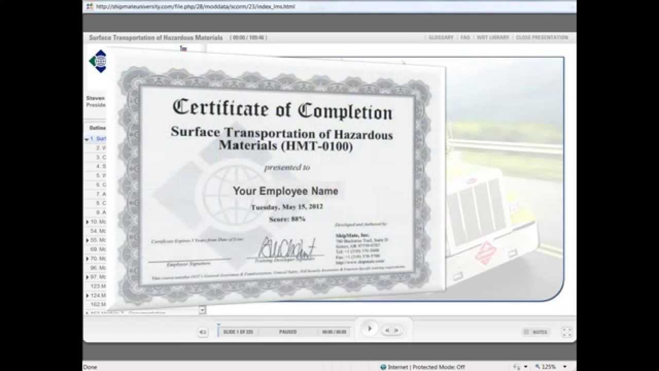Screen dimensions: 659x371
Task: Expand outline item 97
Action: (87, 277)
